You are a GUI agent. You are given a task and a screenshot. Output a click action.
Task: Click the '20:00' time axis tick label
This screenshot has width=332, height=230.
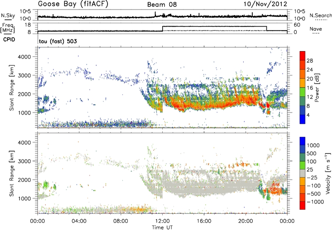point(245,221)
